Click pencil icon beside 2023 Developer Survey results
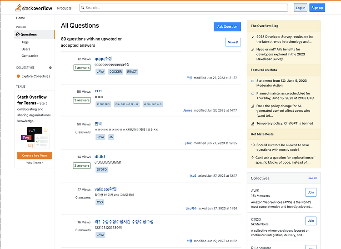The image size is (341, 249). coord(253,37)
